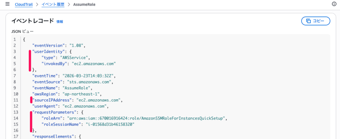This screenshot has height=139, width=340.
Task: Click the info circle icon at top right
Action: [334, 4]
